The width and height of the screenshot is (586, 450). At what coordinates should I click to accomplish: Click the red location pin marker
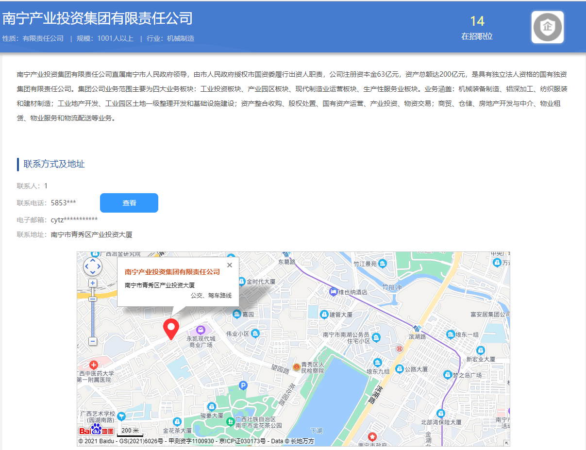[171, 329]
